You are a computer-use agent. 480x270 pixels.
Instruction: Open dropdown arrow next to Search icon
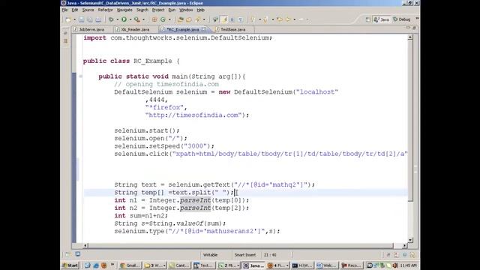204,19
